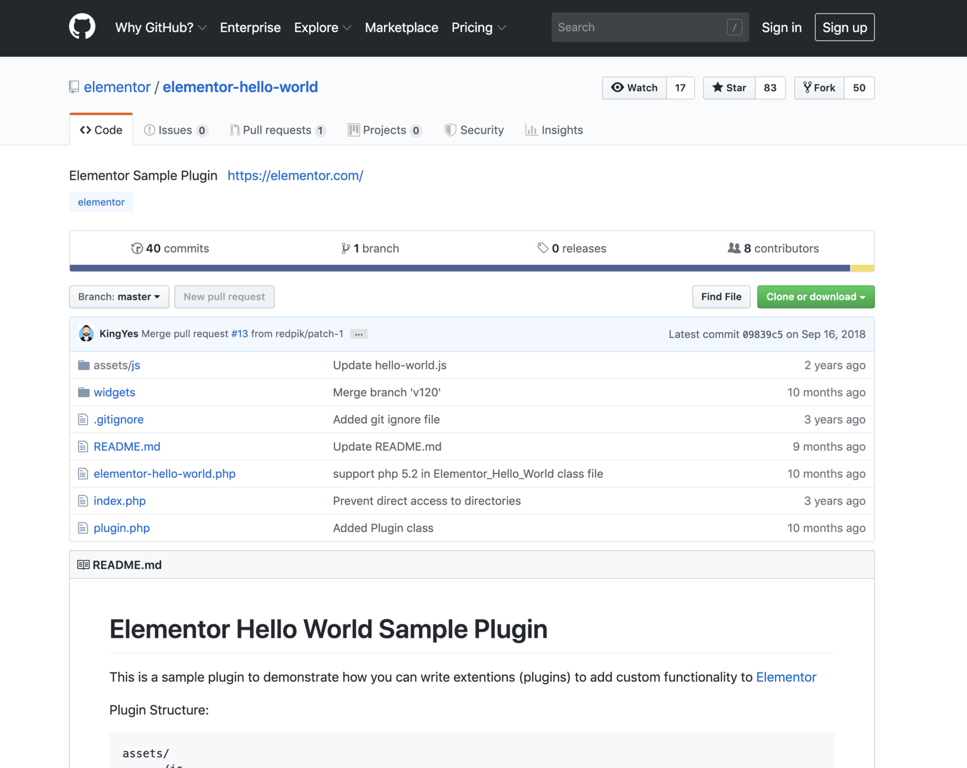The height and width of the screenshot is (768, 967).
Task: Switch to the Issues tab
Action: point(176,130)
